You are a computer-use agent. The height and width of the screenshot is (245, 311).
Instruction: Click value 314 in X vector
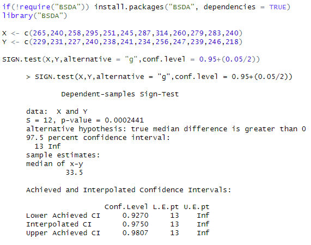pyautogui.click(x=162, y=33)
